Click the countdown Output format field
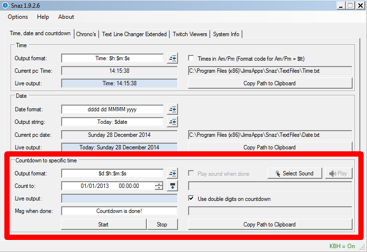Viewport: 367px width, 252px height. pos(113,173)
